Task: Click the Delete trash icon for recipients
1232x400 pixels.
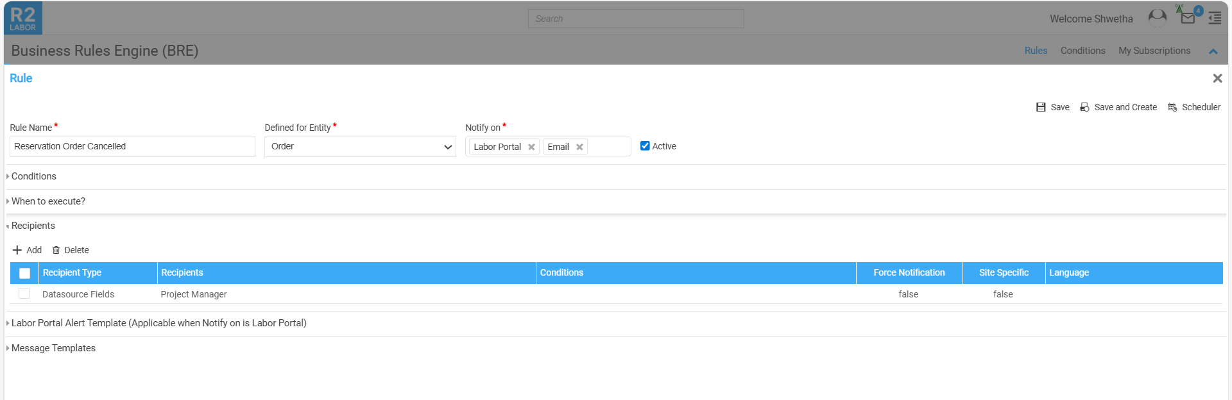Action: pos(56,250)
